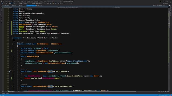Switch to the tab right of MovieGateway.cs
The width and height of the screenshot is (172, 96).
click(40, 6)
